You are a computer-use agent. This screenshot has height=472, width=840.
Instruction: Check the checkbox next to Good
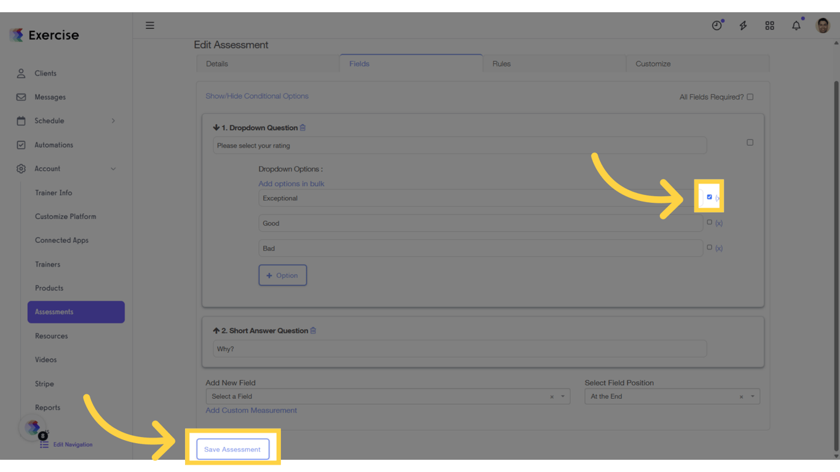click(709, 222)
